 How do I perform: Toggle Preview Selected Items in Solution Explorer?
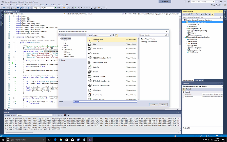click(x=212, y=14)
